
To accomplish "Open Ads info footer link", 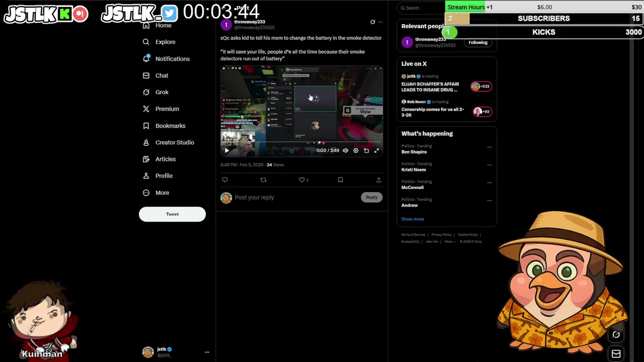I will [432, 241].
